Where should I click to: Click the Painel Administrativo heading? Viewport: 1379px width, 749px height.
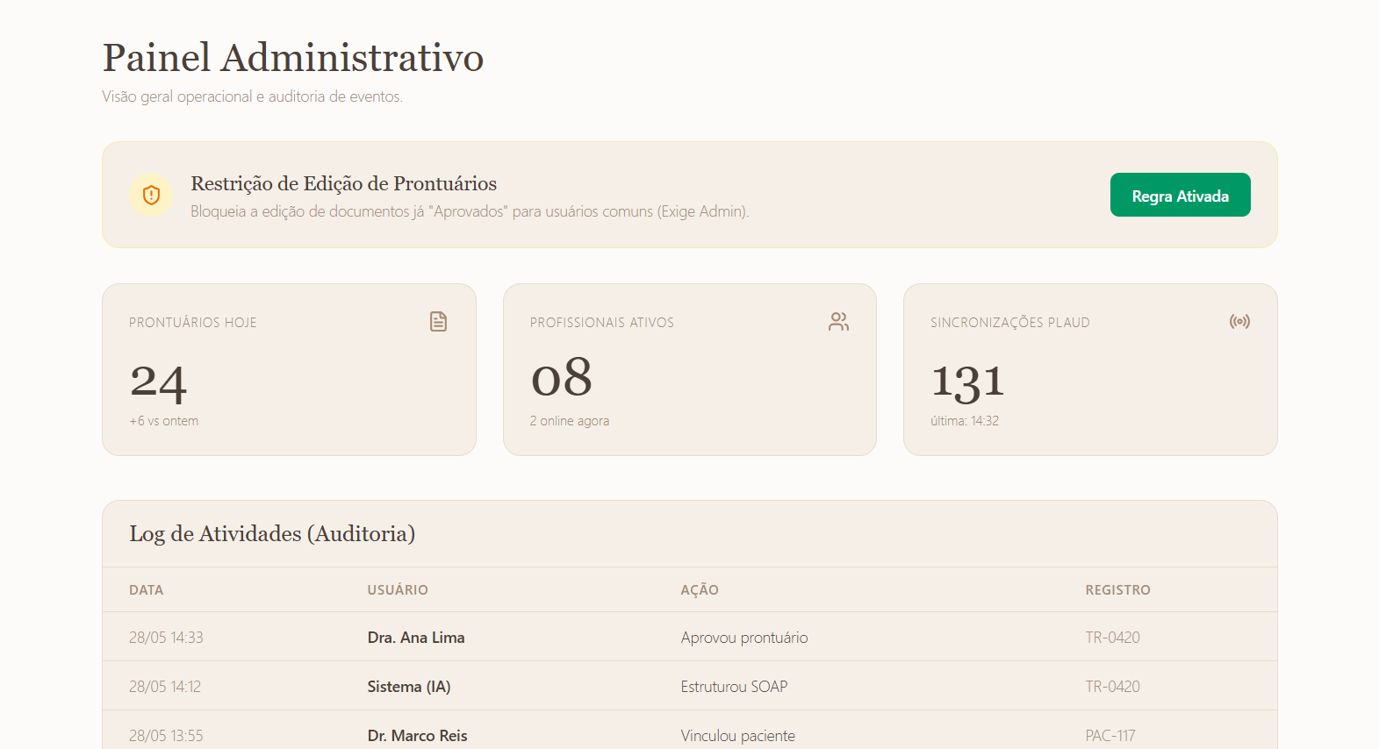point(293,58)
